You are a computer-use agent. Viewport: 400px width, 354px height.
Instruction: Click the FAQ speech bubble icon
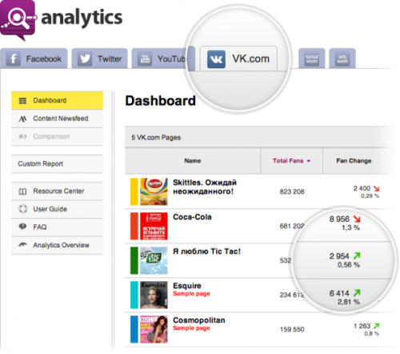(x=22, y=227)
